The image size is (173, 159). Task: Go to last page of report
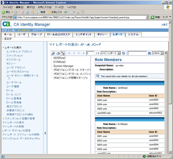[x=84, y=53]
